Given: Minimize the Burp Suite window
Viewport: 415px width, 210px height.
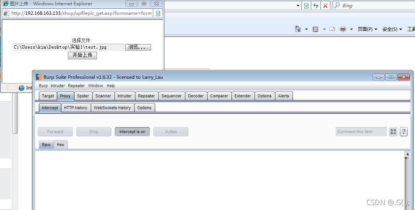Looking at the screenshot, I should pos(378,77).
